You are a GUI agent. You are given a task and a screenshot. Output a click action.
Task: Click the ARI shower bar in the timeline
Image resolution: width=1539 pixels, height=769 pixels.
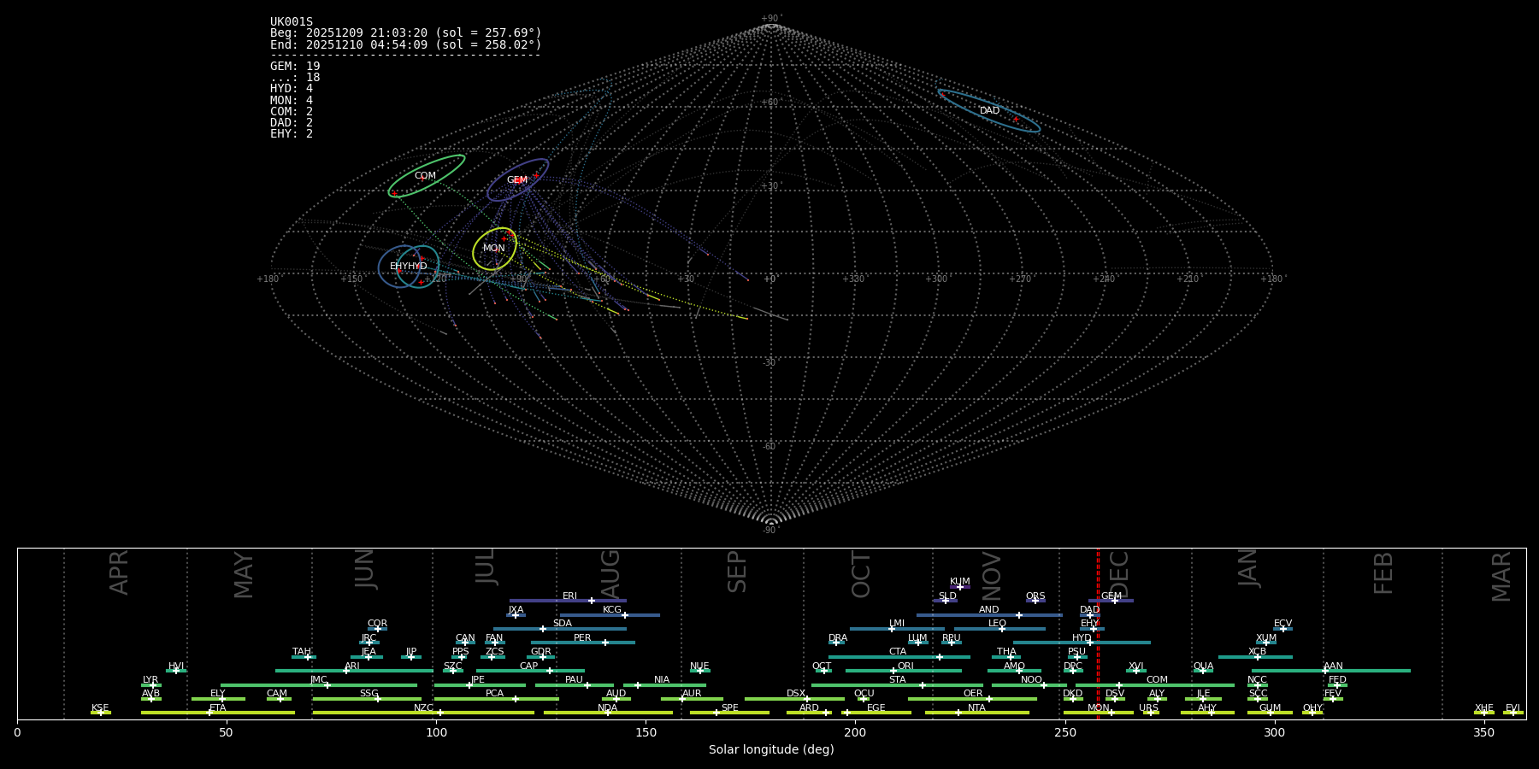pos(354,671)
